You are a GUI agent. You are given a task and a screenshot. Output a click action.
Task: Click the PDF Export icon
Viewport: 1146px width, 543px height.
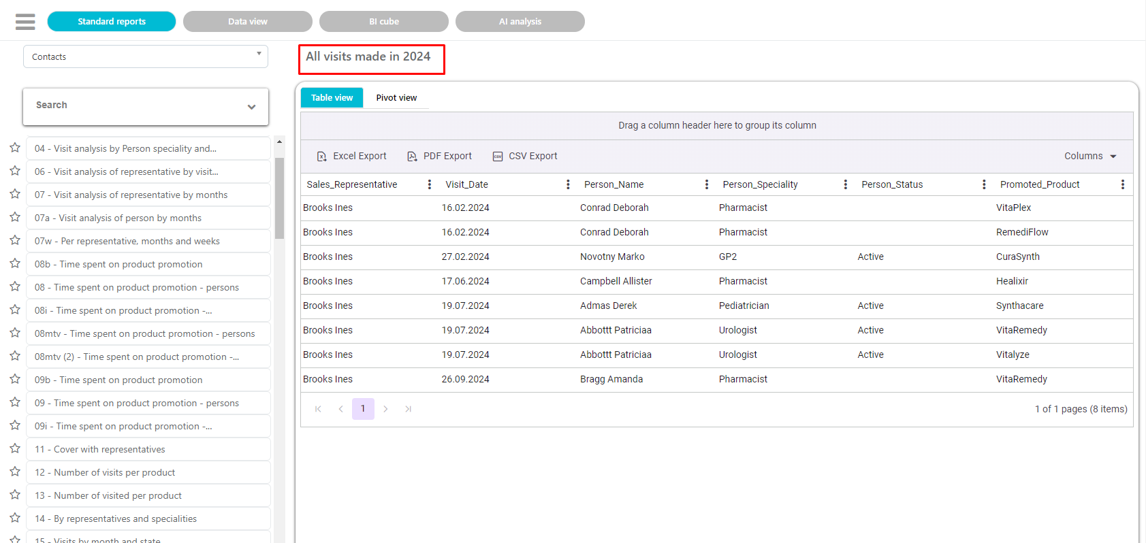pos(412,157)
